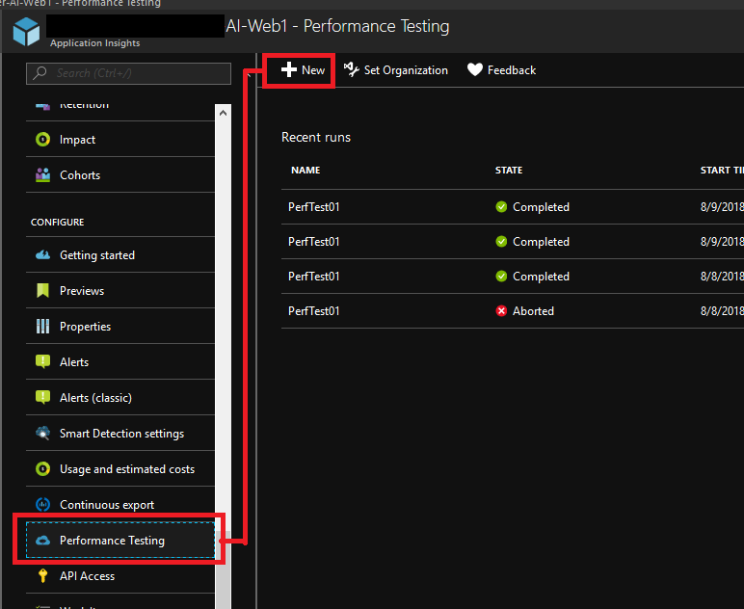Viewport: 744px width, 609px height.
Task: Open the Feedback option
Action: tap(501, 69)
